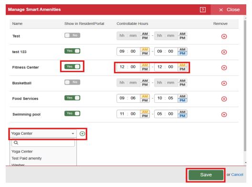Edit Food Services start minutes 06
The image size is (252, 187).
[x=133, y=98]
